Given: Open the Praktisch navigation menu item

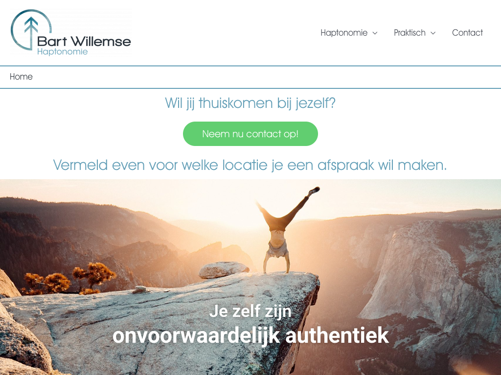Looking at the screenshot, I should point(410,33).
